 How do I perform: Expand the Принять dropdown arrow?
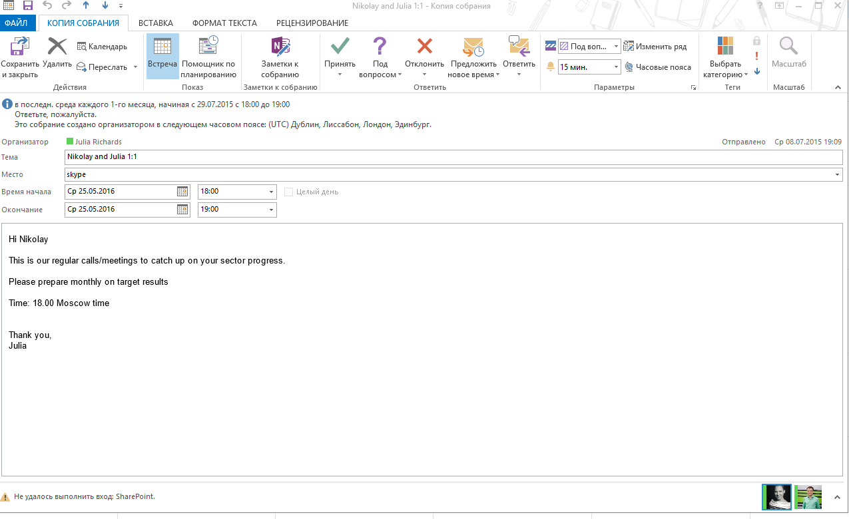[340, 74]
